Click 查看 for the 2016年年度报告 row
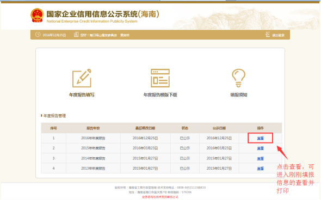Viewport: 321px width, 200px height. pyautogui.click(x=260, y=138)
